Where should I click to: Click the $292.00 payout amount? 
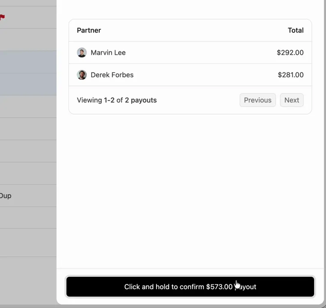click(290, 53)
